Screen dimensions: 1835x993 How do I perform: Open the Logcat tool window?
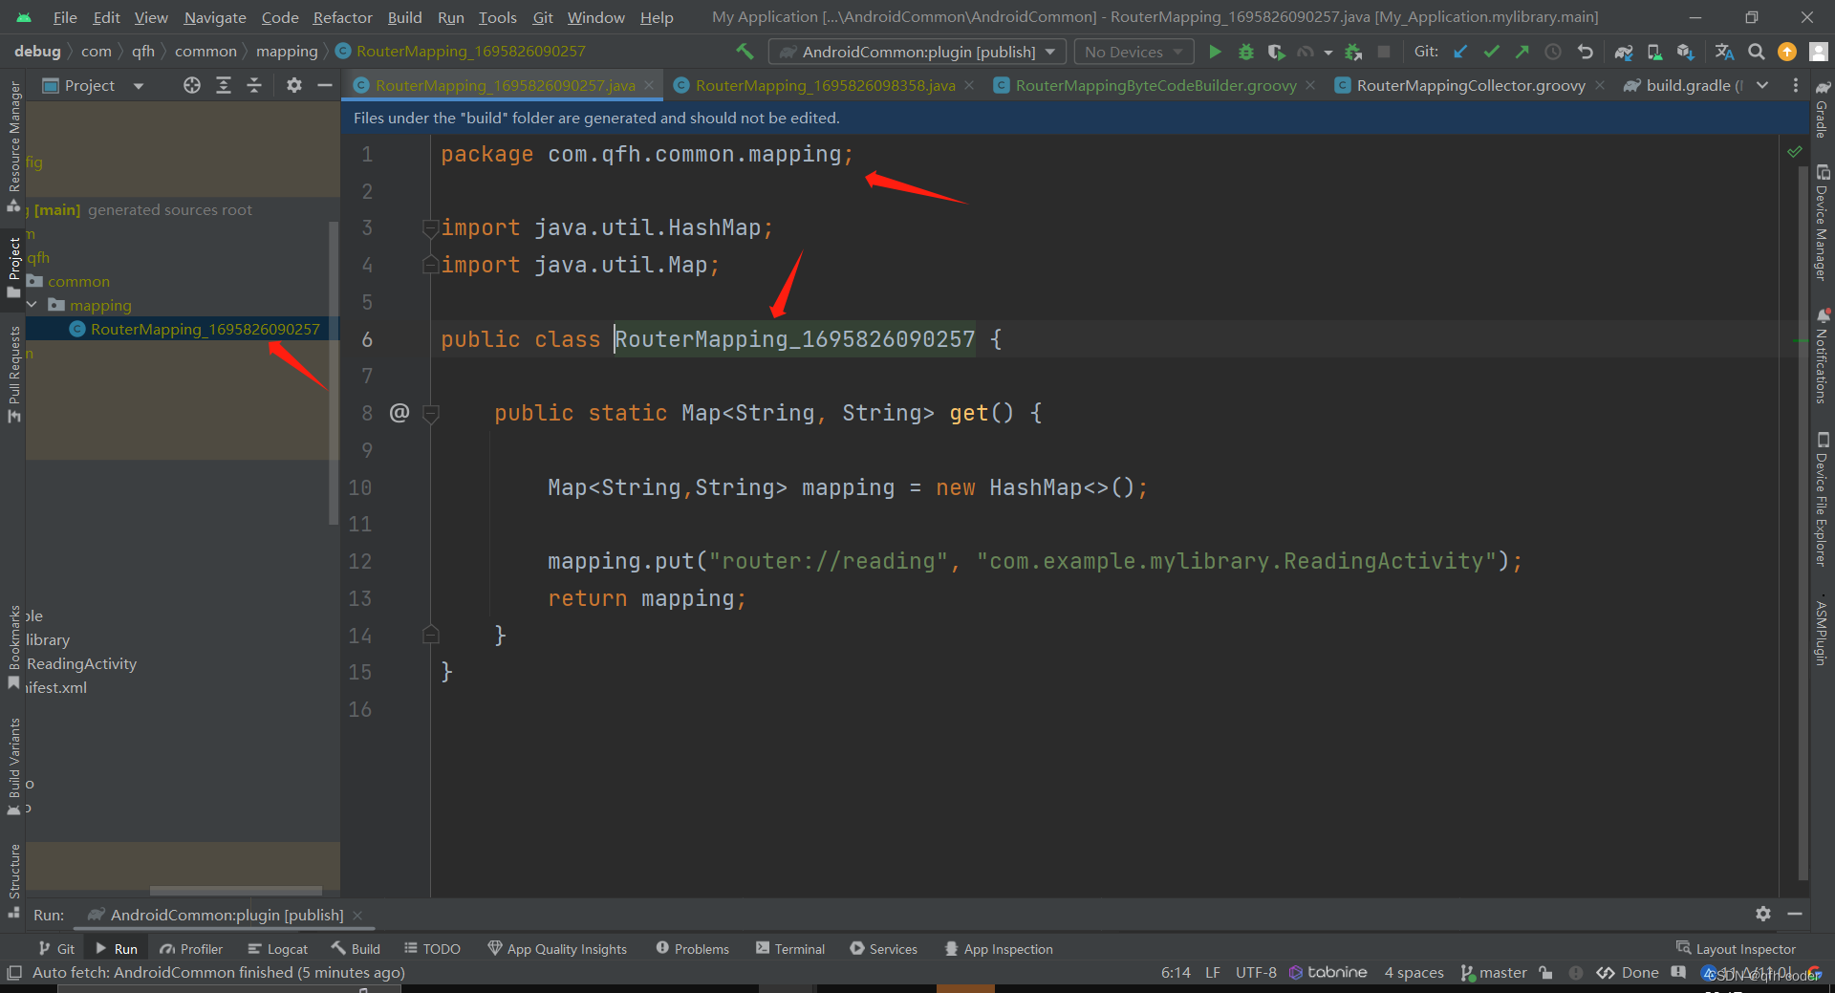click(x=277, y=948)
